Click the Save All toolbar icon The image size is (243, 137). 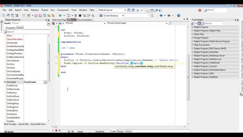[40, 16]
